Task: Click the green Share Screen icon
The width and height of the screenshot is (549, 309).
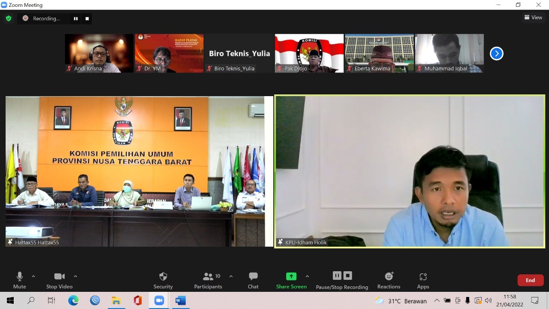Action: pos(291,276)
